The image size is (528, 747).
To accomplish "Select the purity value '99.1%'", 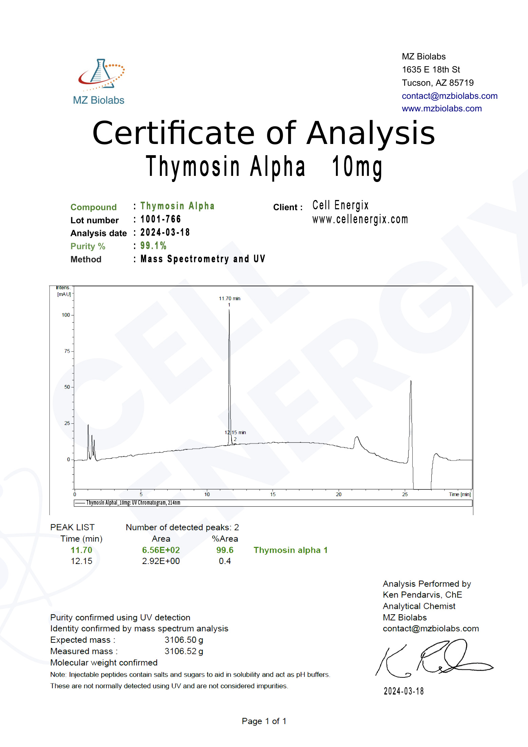I will (x=153, y=246).
